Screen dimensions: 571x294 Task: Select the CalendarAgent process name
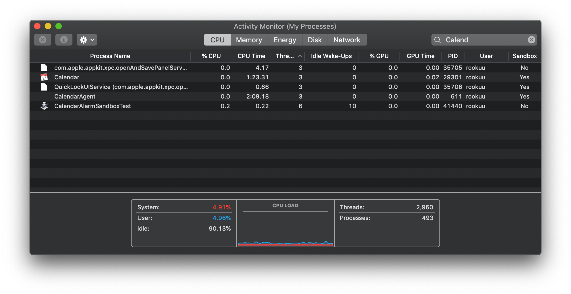pyautogui.click(x=75, y=96)
